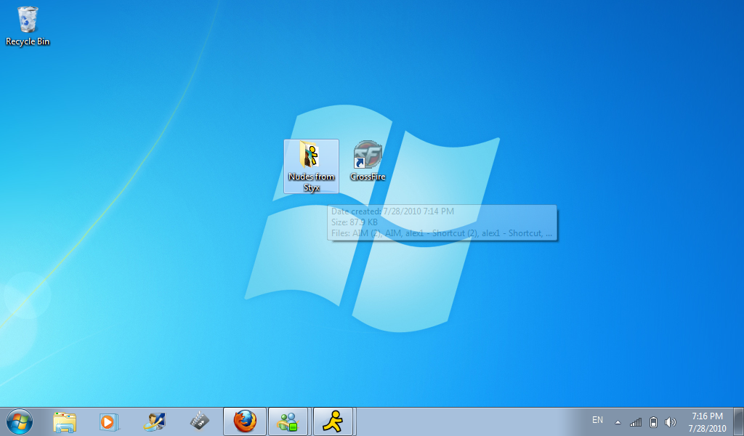Image resolution: width=744 pixels, height=436 pixels.
Task: Open the Windows Start menu orb
Action: (x=20, y=421)
